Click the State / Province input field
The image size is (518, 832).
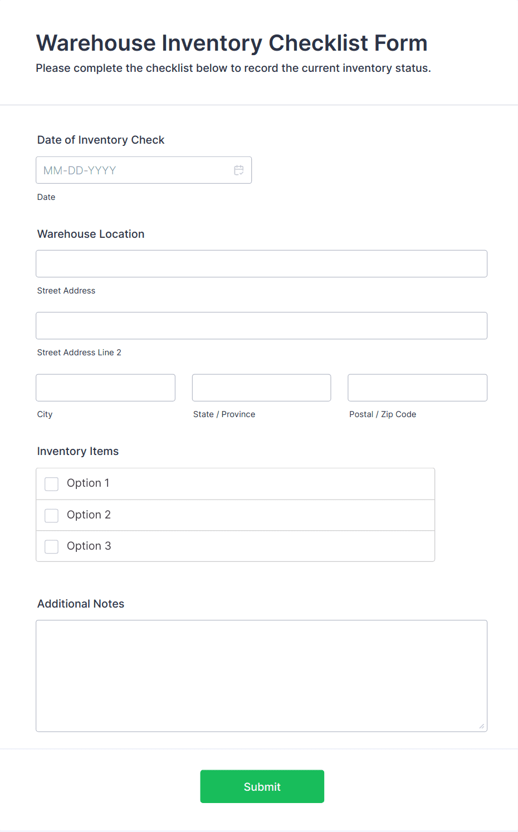pos(261,388)
